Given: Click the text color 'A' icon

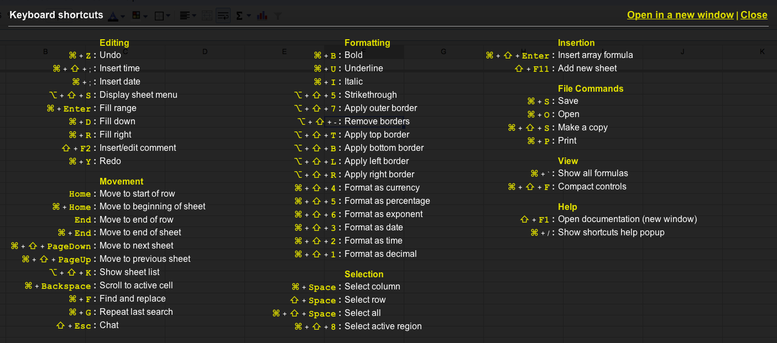Looking at the screenshot, I should tap(113, 17).
